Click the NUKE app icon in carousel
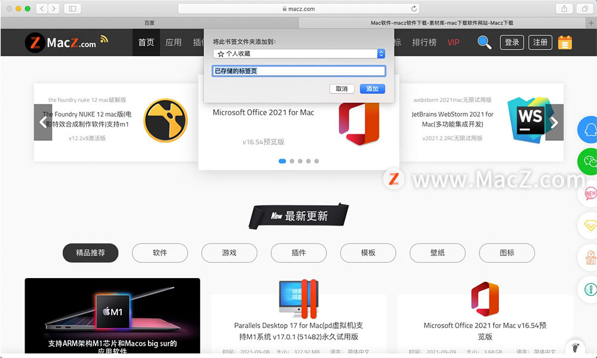 click(165, 120)
